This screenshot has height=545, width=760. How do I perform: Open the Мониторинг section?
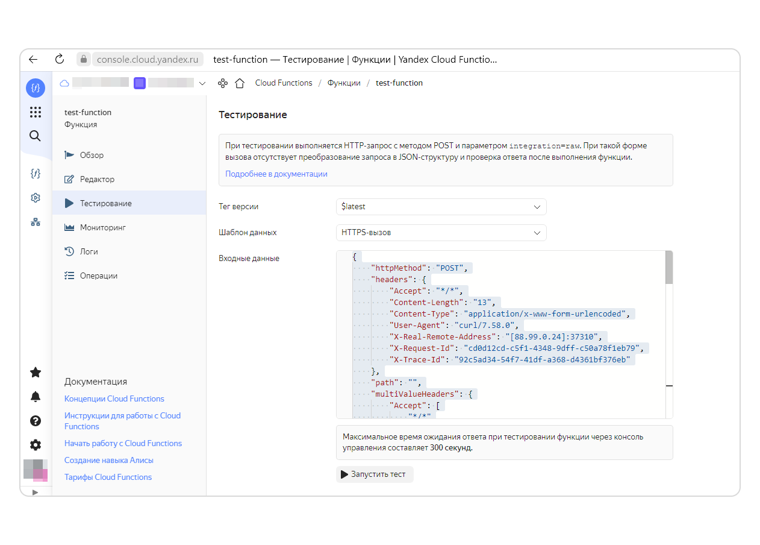(x=129, y=227)
